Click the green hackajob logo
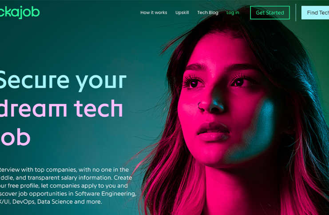 tap(20, 12)
